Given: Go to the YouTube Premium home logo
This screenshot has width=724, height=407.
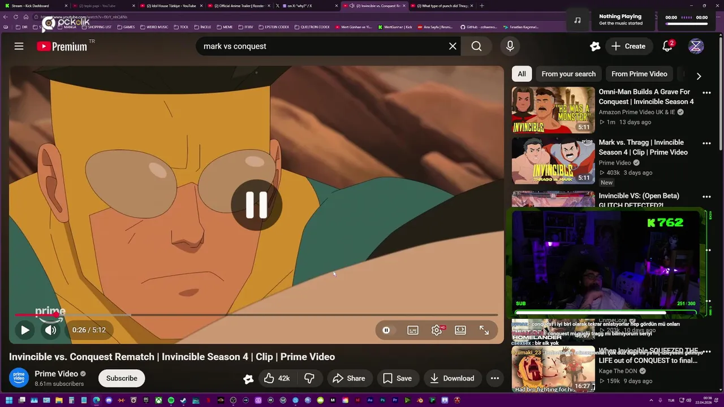Looking at the screenshot, I should point(62,46).
